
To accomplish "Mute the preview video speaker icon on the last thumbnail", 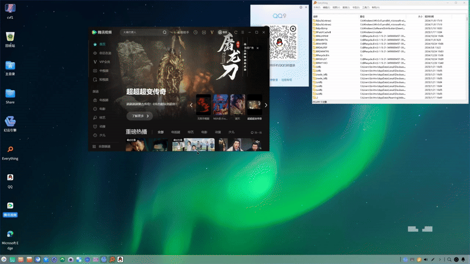I will pyautogui.click(x=257, y=142).
